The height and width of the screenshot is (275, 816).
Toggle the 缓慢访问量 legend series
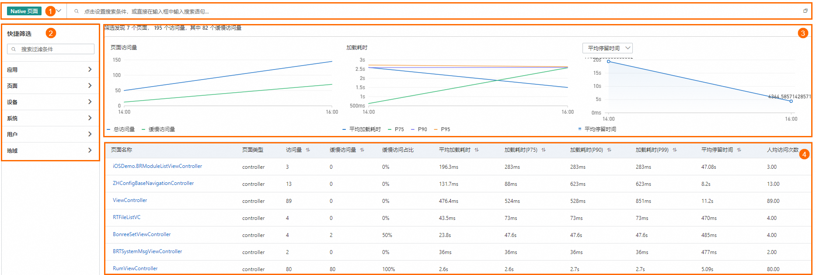point(158,129)
